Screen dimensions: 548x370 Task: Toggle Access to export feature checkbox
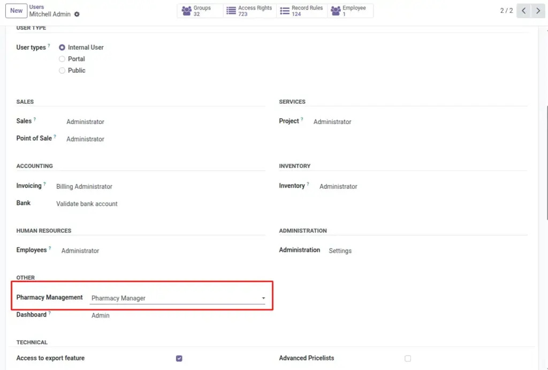(179, 358)
